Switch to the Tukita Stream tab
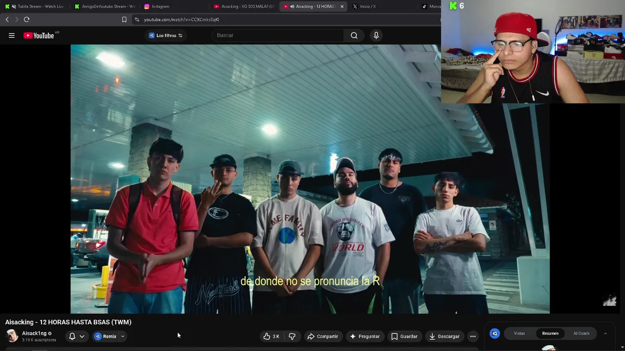 tap(35, 6)
